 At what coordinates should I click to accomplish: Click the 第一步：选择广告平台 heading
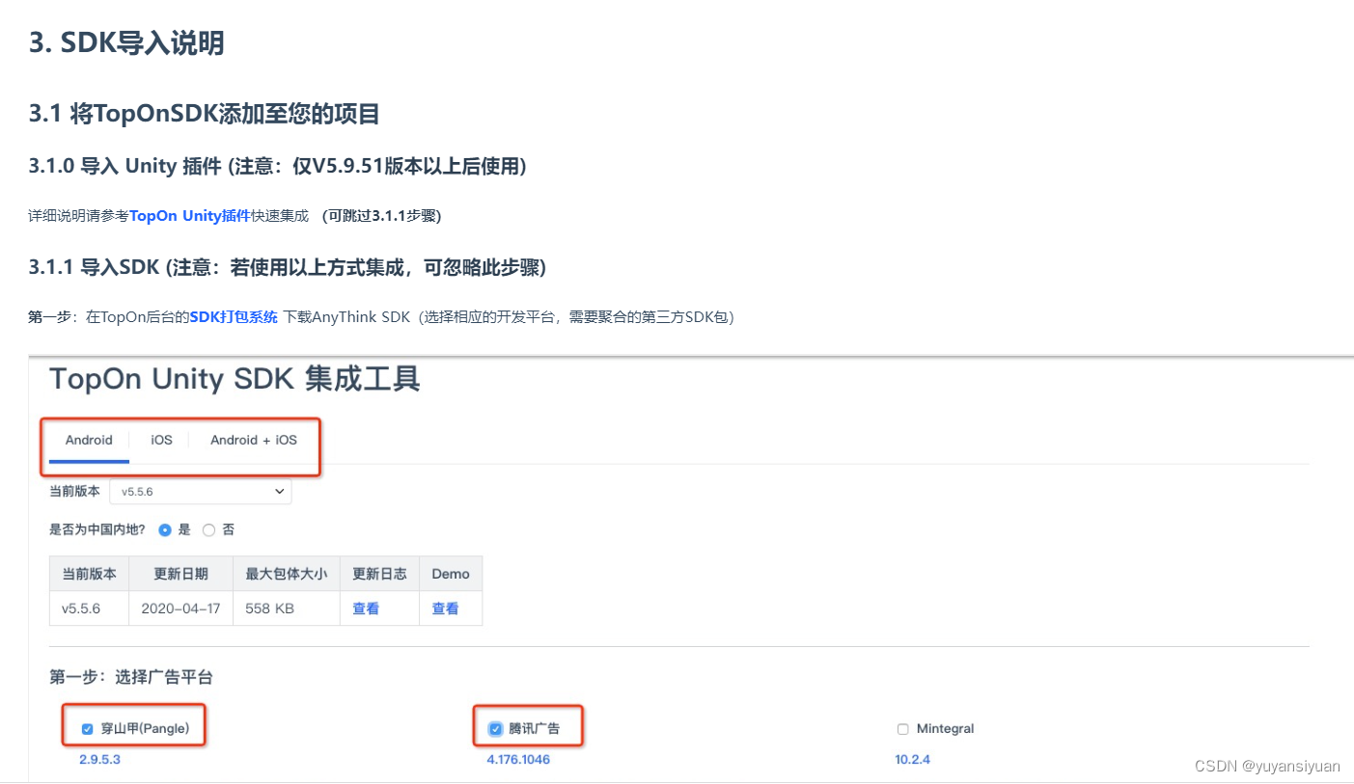tap(131, 678)
